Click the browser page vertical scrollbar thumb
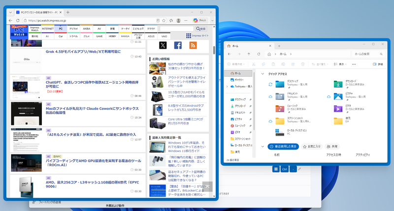 point(214,50)
